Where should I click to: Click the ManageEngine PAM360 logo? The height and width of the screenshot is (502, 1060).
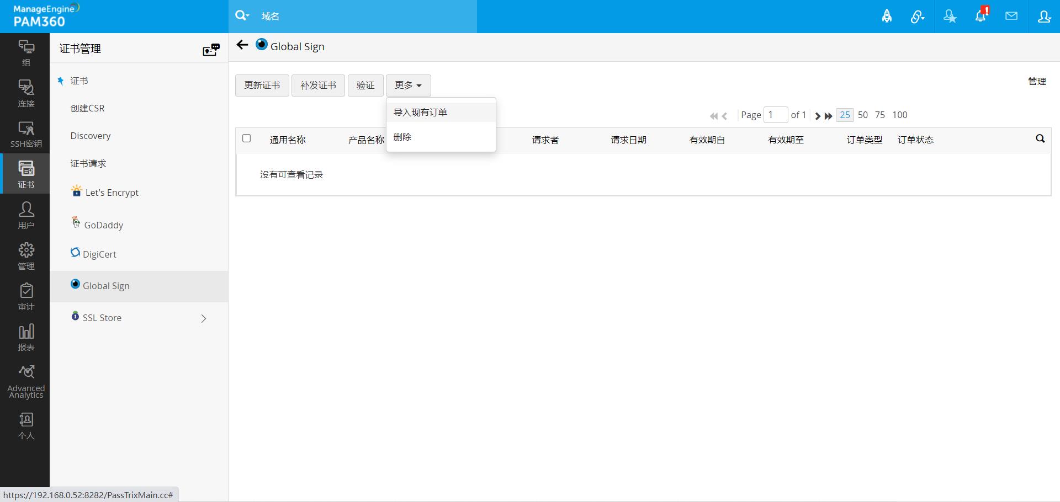pos(46,16)
